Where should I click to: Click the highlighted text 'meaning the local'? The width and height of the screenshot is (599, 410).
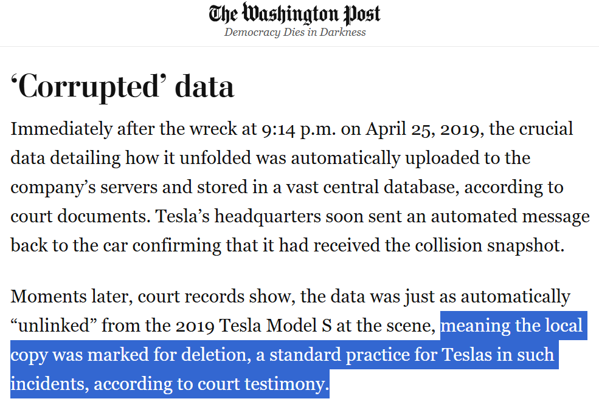[511, 326]
